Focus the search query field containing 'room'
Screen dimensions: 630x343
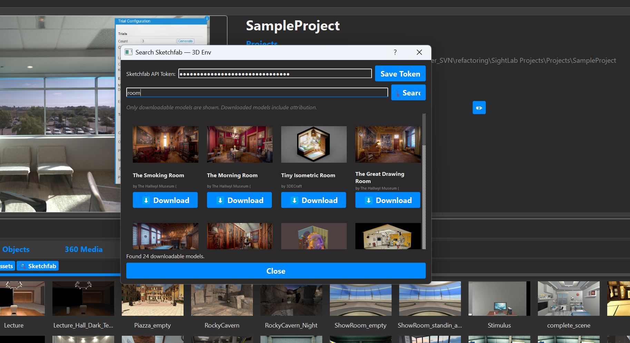[x=257, y=93]
